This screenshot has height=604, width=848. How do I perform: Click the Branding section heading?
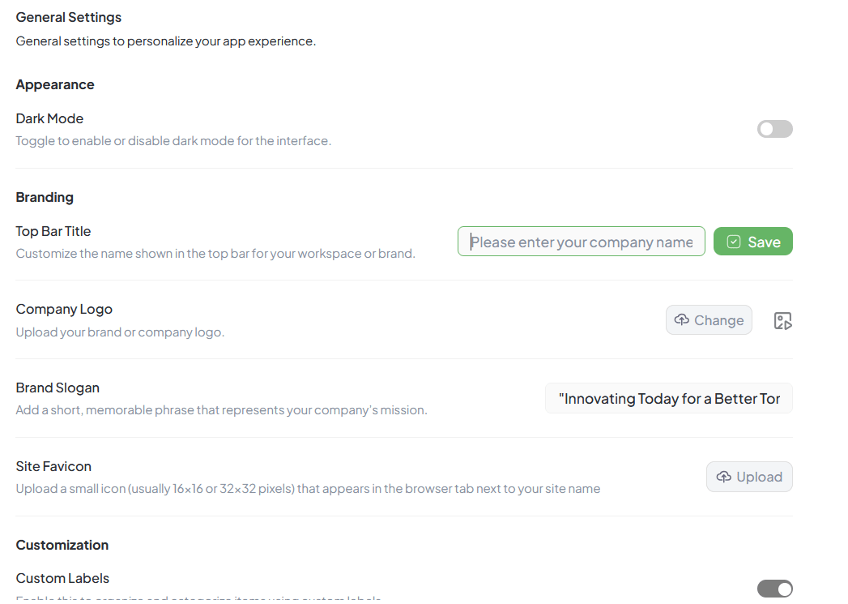[45, 197]
